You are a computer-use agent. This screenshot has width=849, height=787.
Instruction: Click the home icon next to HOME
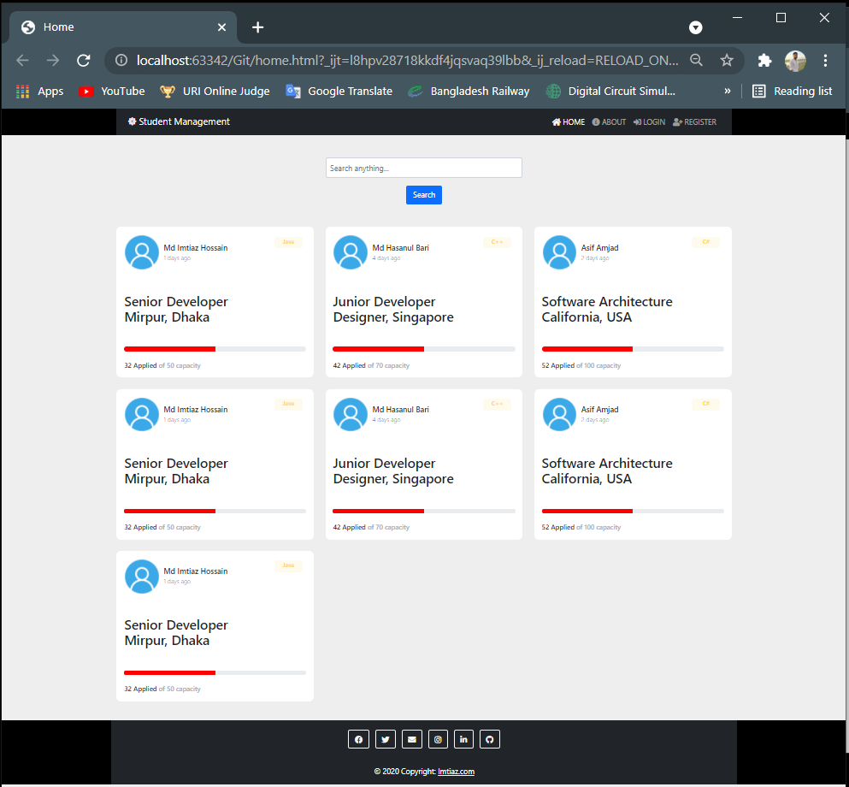pyautogui.click(x=556, y=121)
